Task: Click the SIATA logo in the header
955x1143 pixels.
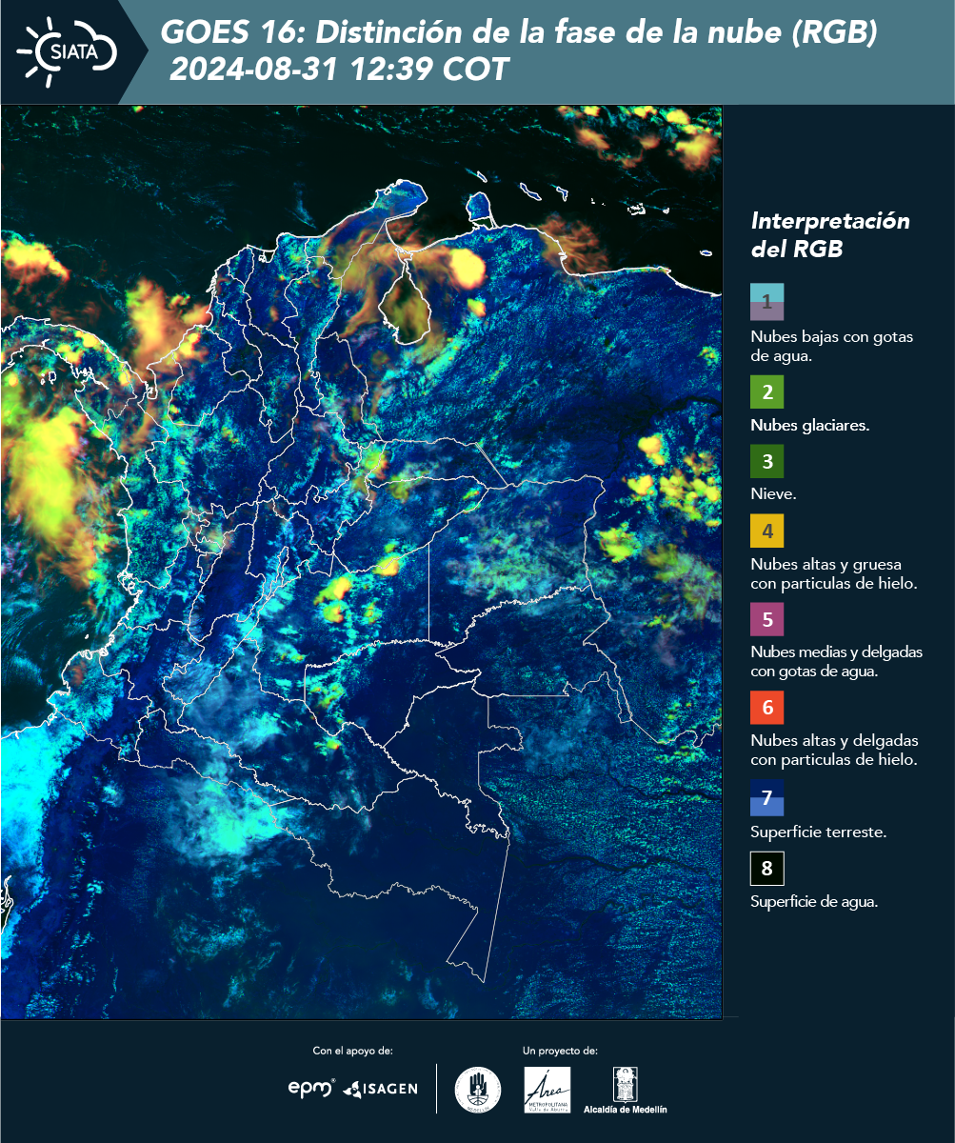Action: (x=65, y=50)
